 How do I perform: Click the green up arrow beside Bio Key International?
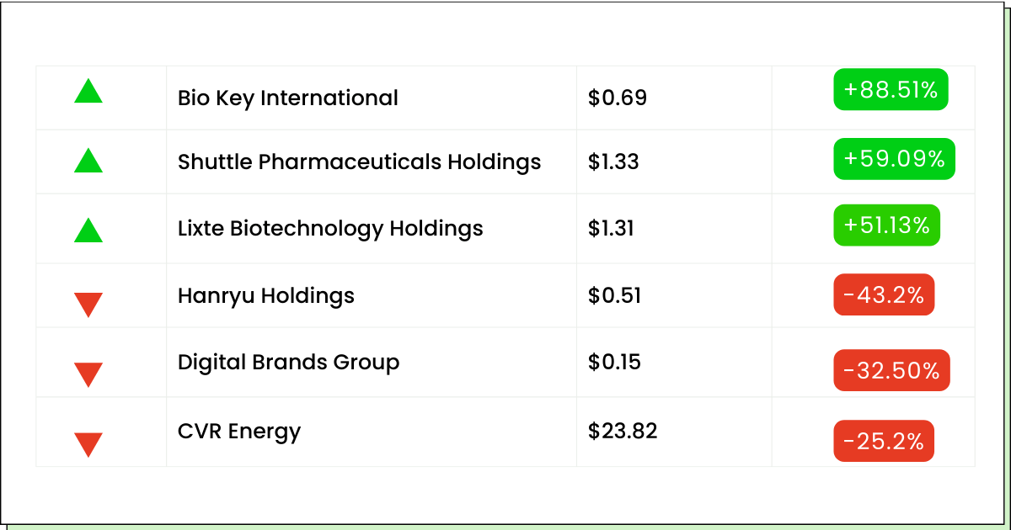[88, 91]
